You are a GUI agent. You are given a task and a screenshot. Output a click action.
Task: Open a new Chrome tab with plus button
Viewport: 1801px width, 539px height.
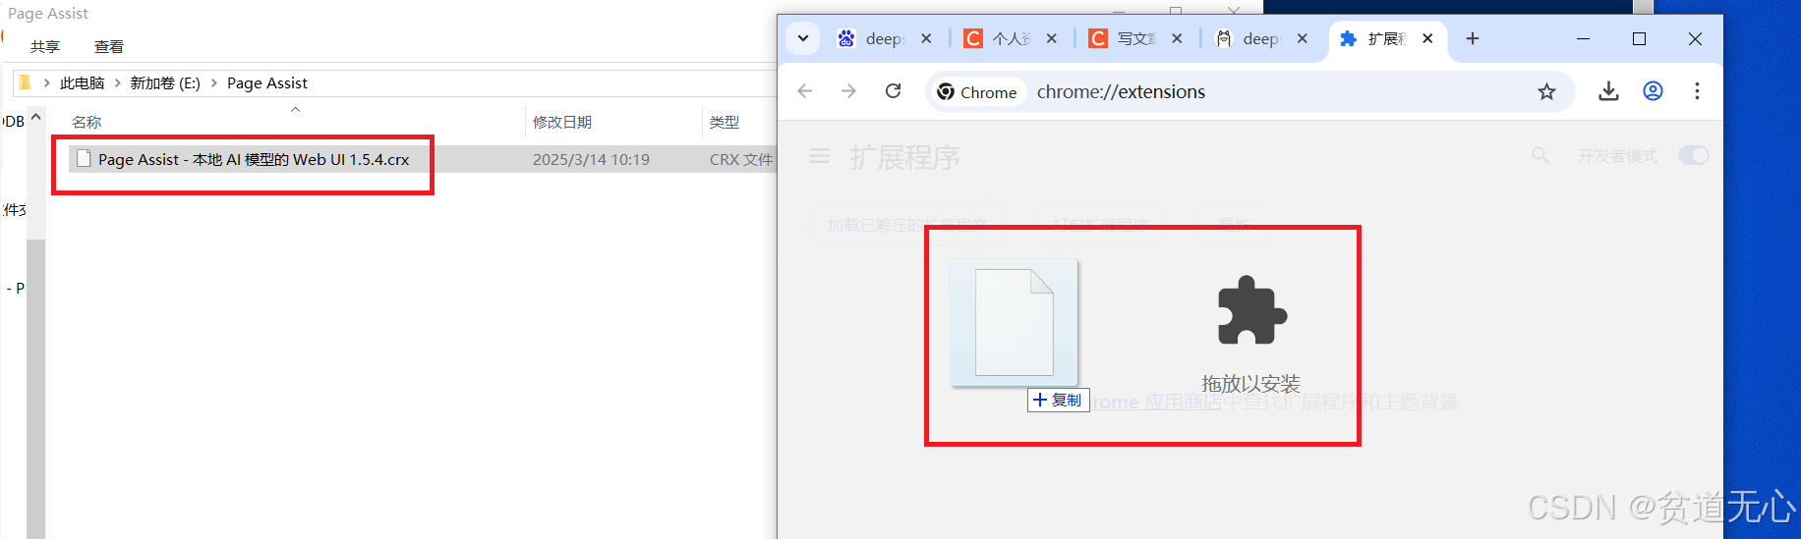pos(1472,38)
